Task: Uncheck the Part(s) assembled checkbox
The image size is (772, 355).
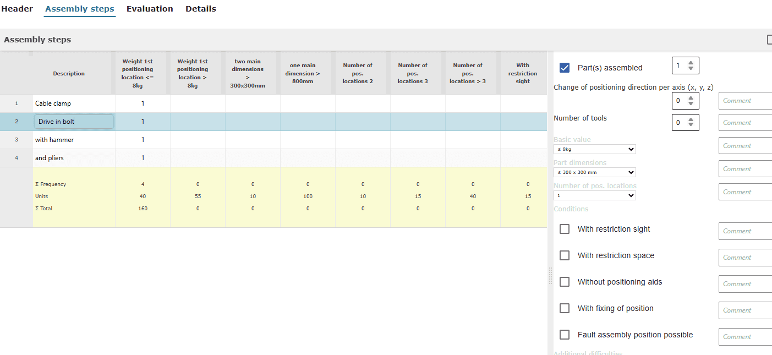Action: pyautogui.click(x=565, y=68)
